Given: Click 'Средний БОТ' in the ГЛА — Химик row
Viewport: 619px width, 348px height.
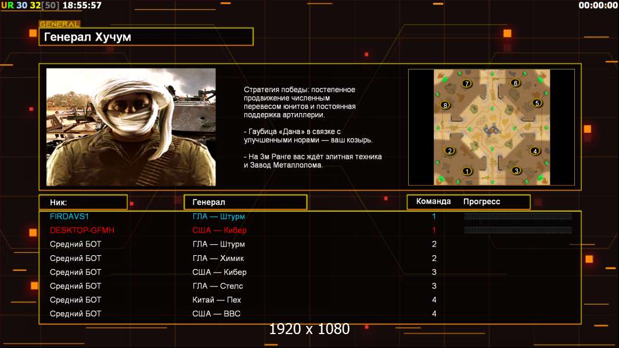Looking at the screenshot, I should [x=75, y=258].
